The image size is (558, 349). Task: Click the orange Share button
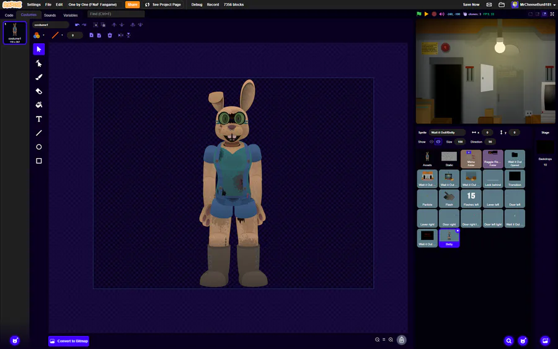pos(133,4)
